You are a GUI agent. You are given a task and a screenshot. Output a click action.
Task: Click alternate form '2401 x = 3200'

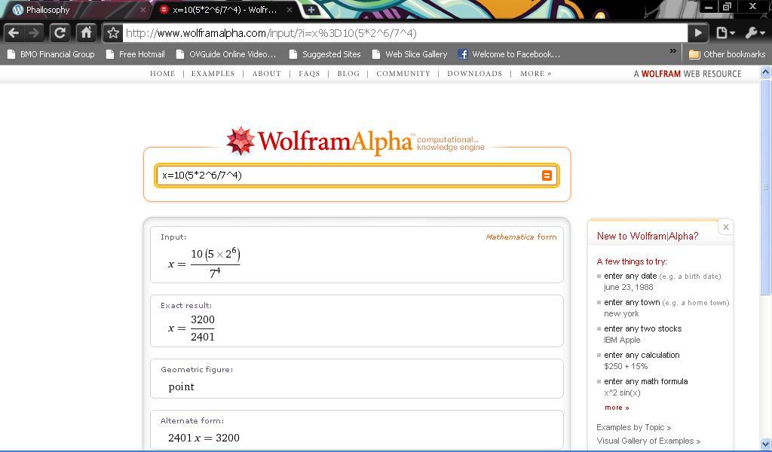pyautogui.click(x=204, y=438)
